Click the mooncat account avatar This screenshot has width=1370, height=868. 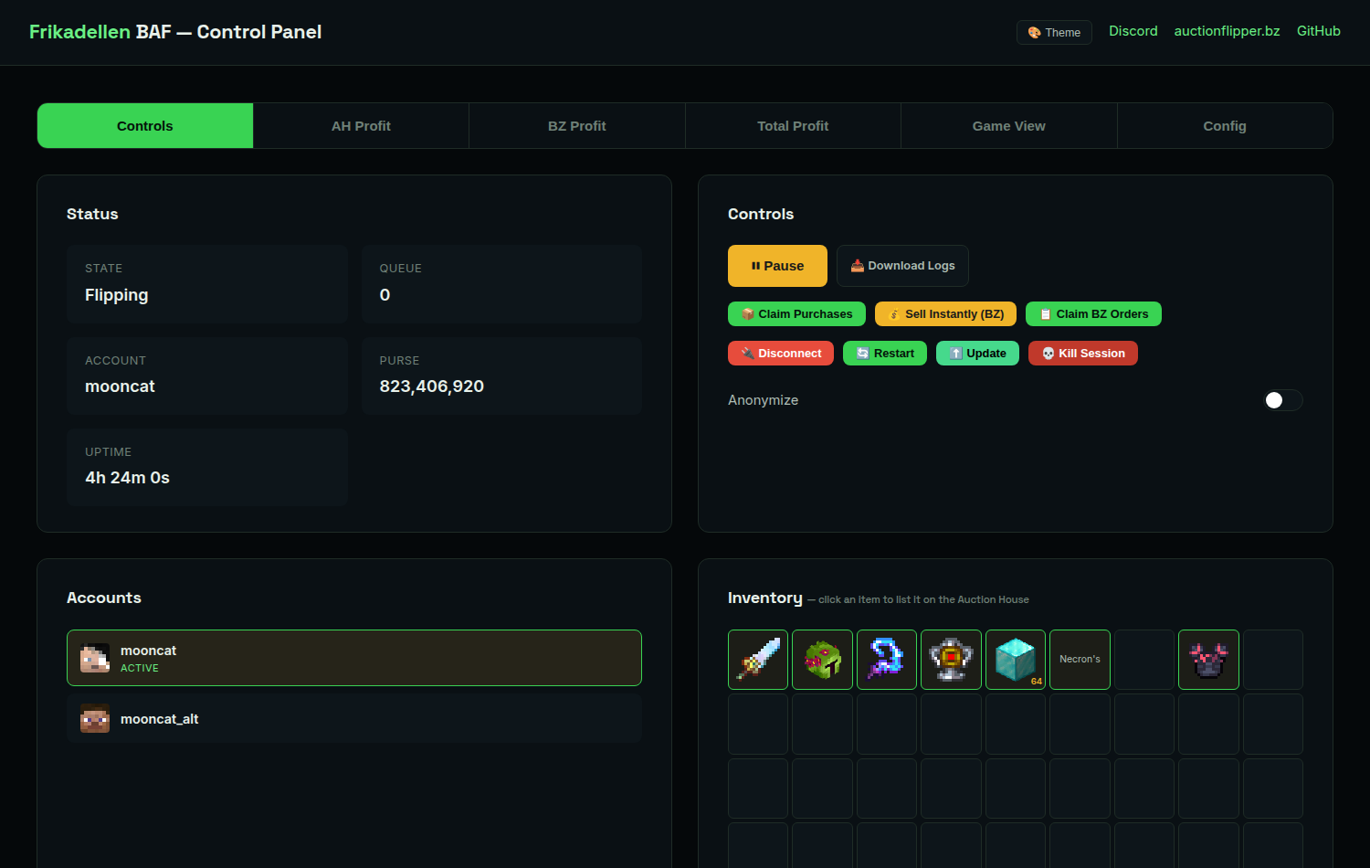pyautogui.click(x=95, y=658)
